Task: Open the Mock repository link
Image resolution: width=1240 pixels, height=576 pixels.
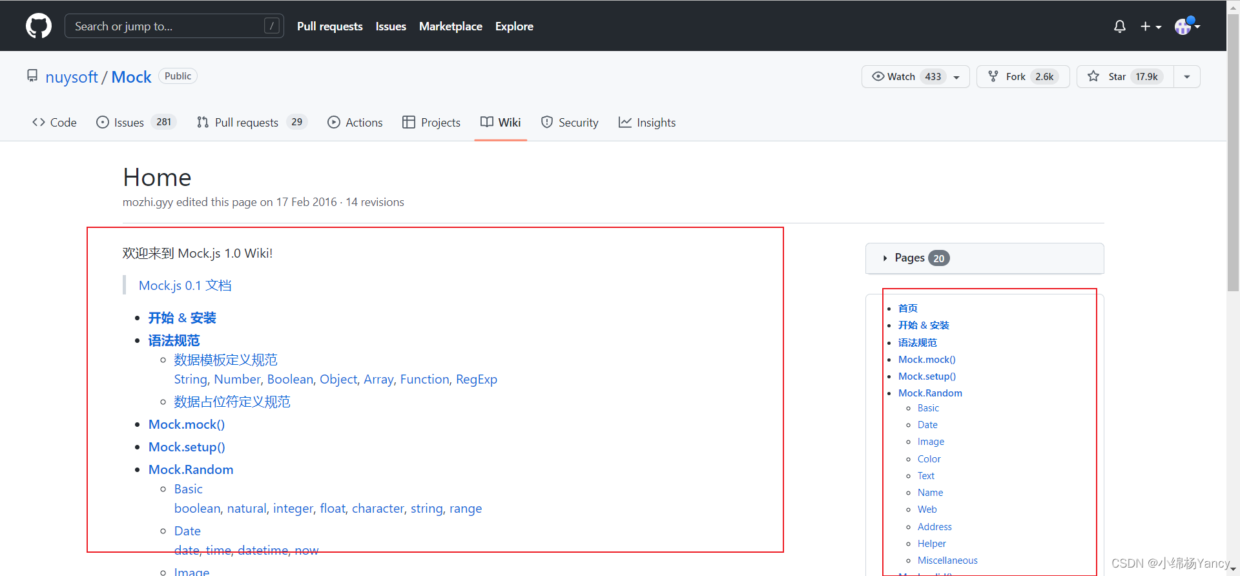Action: 131,77
